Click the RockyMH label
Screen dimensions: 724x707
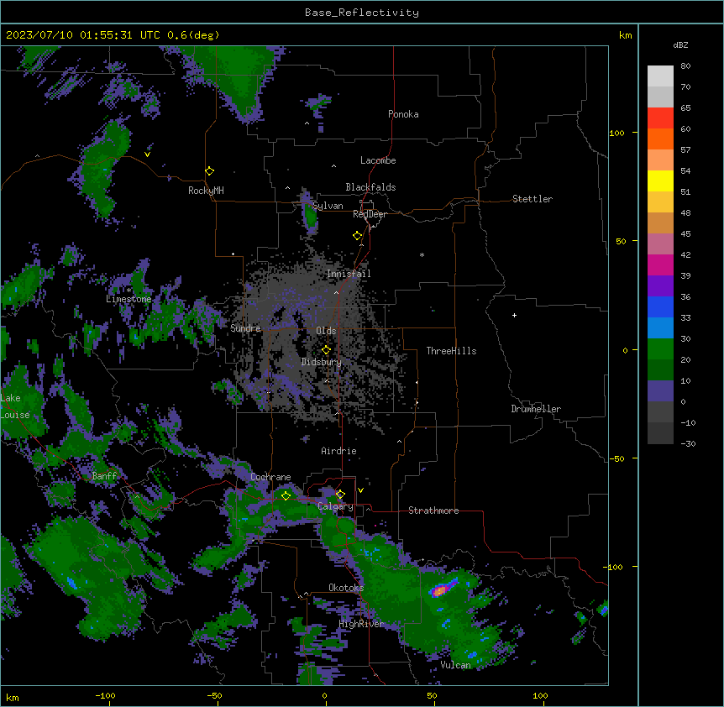pyautogui.click(x=206, y=191)
